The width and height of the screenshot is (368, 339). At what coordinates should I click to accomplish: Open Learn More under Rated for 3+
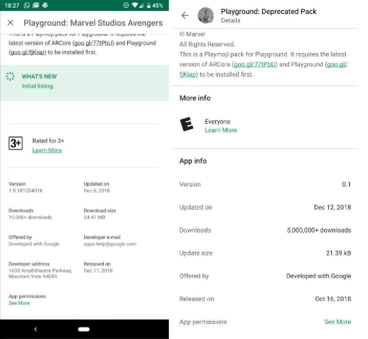point(47,150)
